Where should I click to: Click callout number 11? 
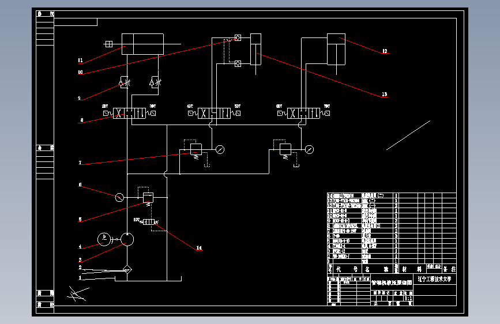pos(80,61)
